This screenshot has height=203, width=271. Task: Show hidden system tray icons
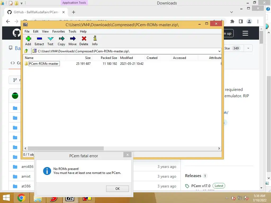tap(227, 198)
